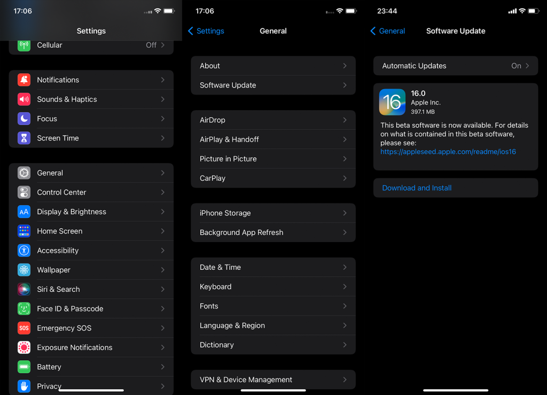The image size is (547, 395).
Task: Select the Display & Brightness label
Action: [x=72, y=212]
